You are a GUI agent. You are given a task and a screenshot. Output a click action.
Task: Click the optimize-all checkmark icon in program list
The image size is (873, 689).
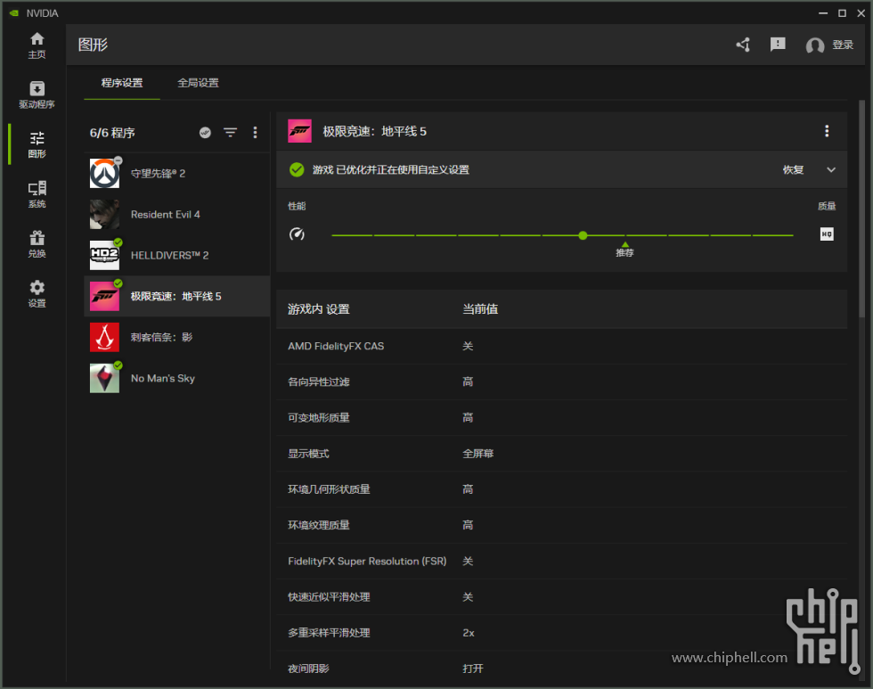coord(205,133)
